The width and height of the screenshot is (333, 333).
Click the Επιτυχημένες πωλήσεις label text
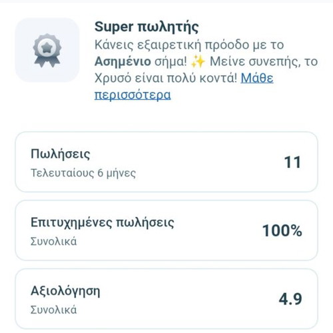tap(103, 222)
